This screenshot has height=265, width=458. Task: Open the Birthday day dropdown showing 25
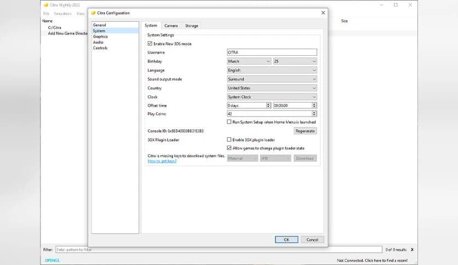[x=295, y=61]
